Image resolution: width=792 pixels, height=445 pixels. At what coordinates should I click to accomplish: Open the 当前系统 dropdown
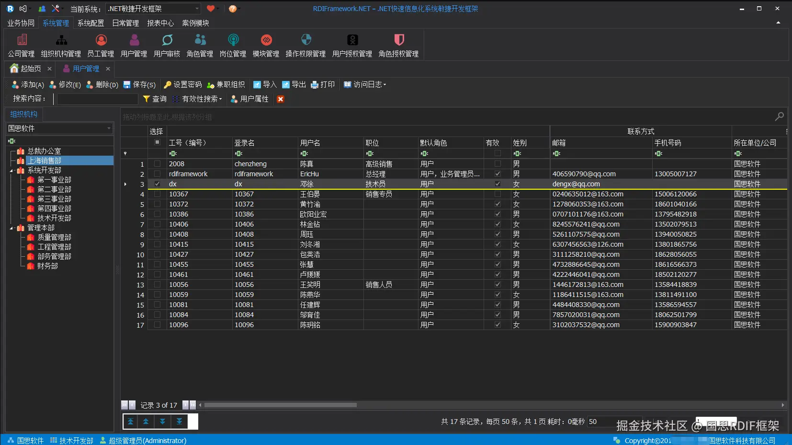coord(153,8)
